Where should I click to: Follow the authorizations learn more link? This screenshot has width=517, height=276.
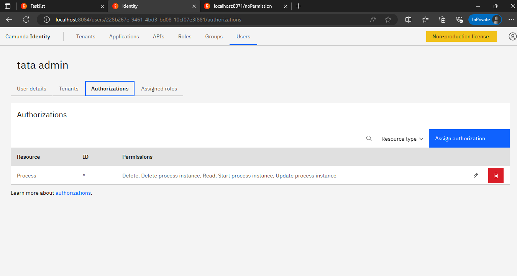point(73,193)
